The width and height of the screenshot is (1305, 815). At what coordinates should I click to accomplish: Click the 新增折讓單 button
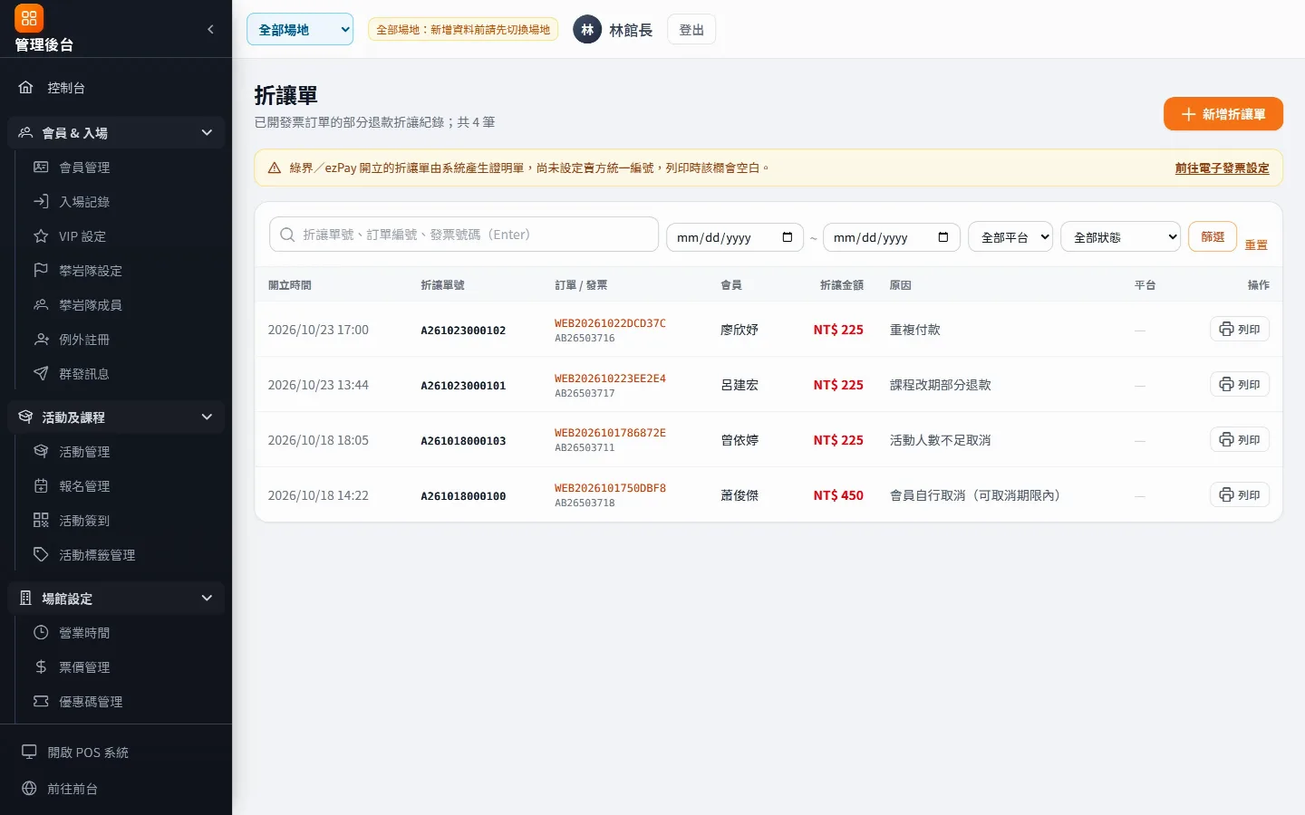coord(1223,114)
